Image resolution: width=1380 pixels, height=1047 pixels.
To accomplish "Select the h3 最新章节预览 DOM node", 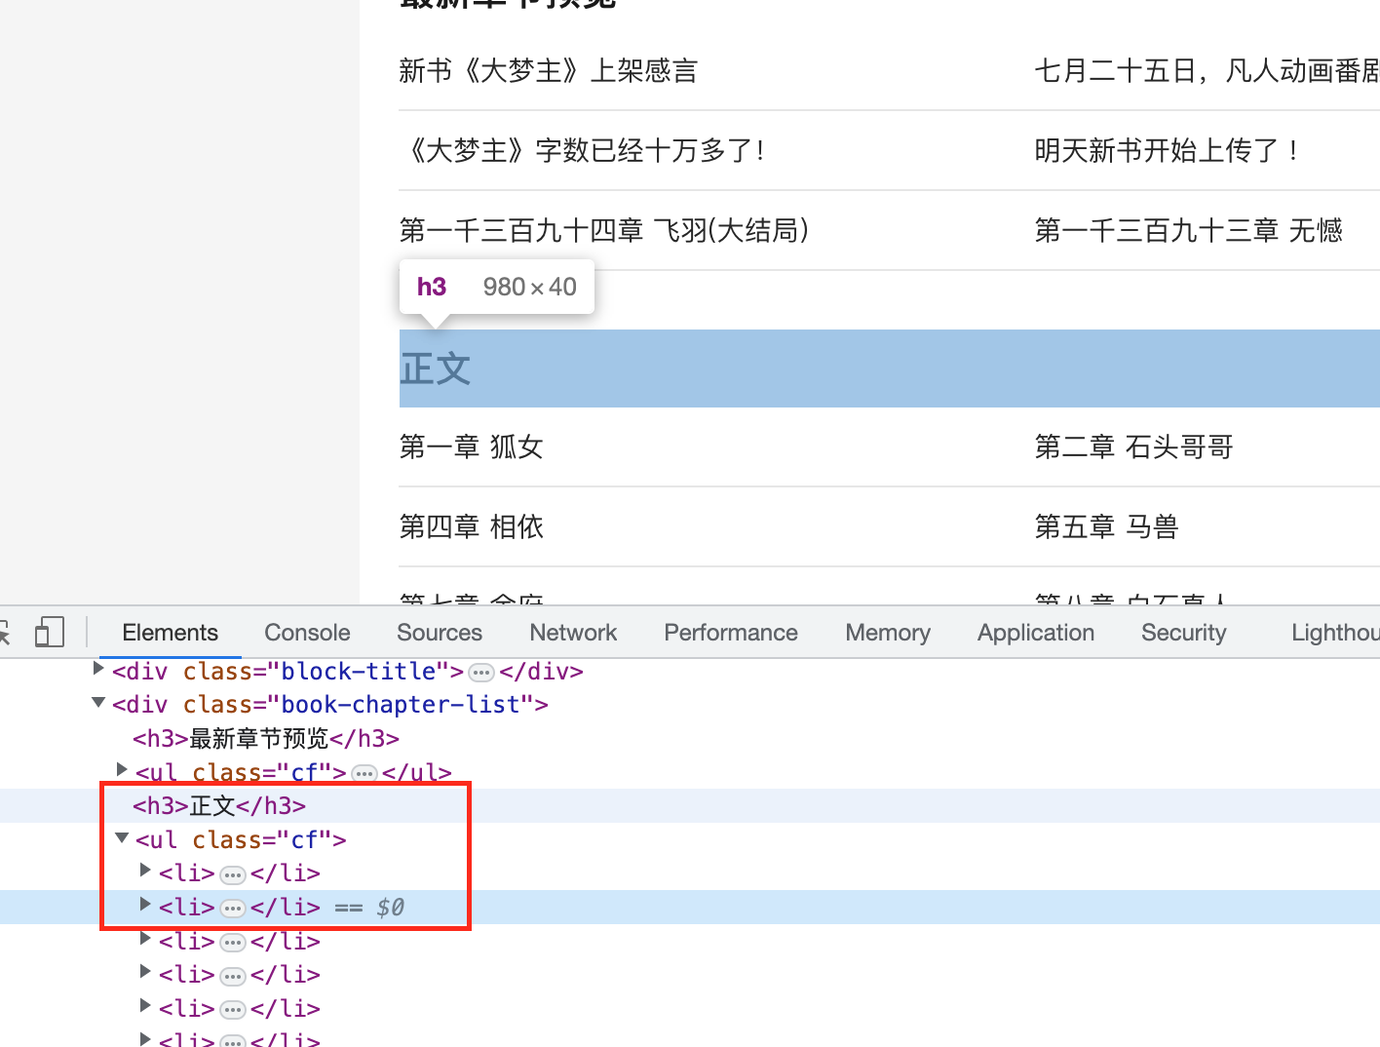I will click(266, 739).
